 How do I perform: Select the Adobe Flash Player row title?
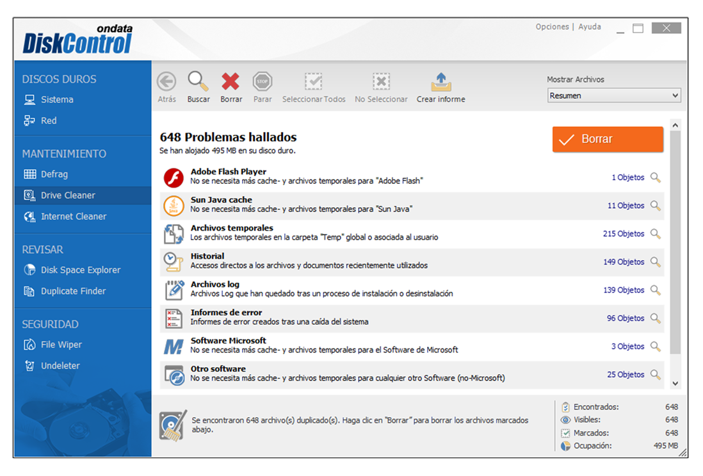point(228,172)
